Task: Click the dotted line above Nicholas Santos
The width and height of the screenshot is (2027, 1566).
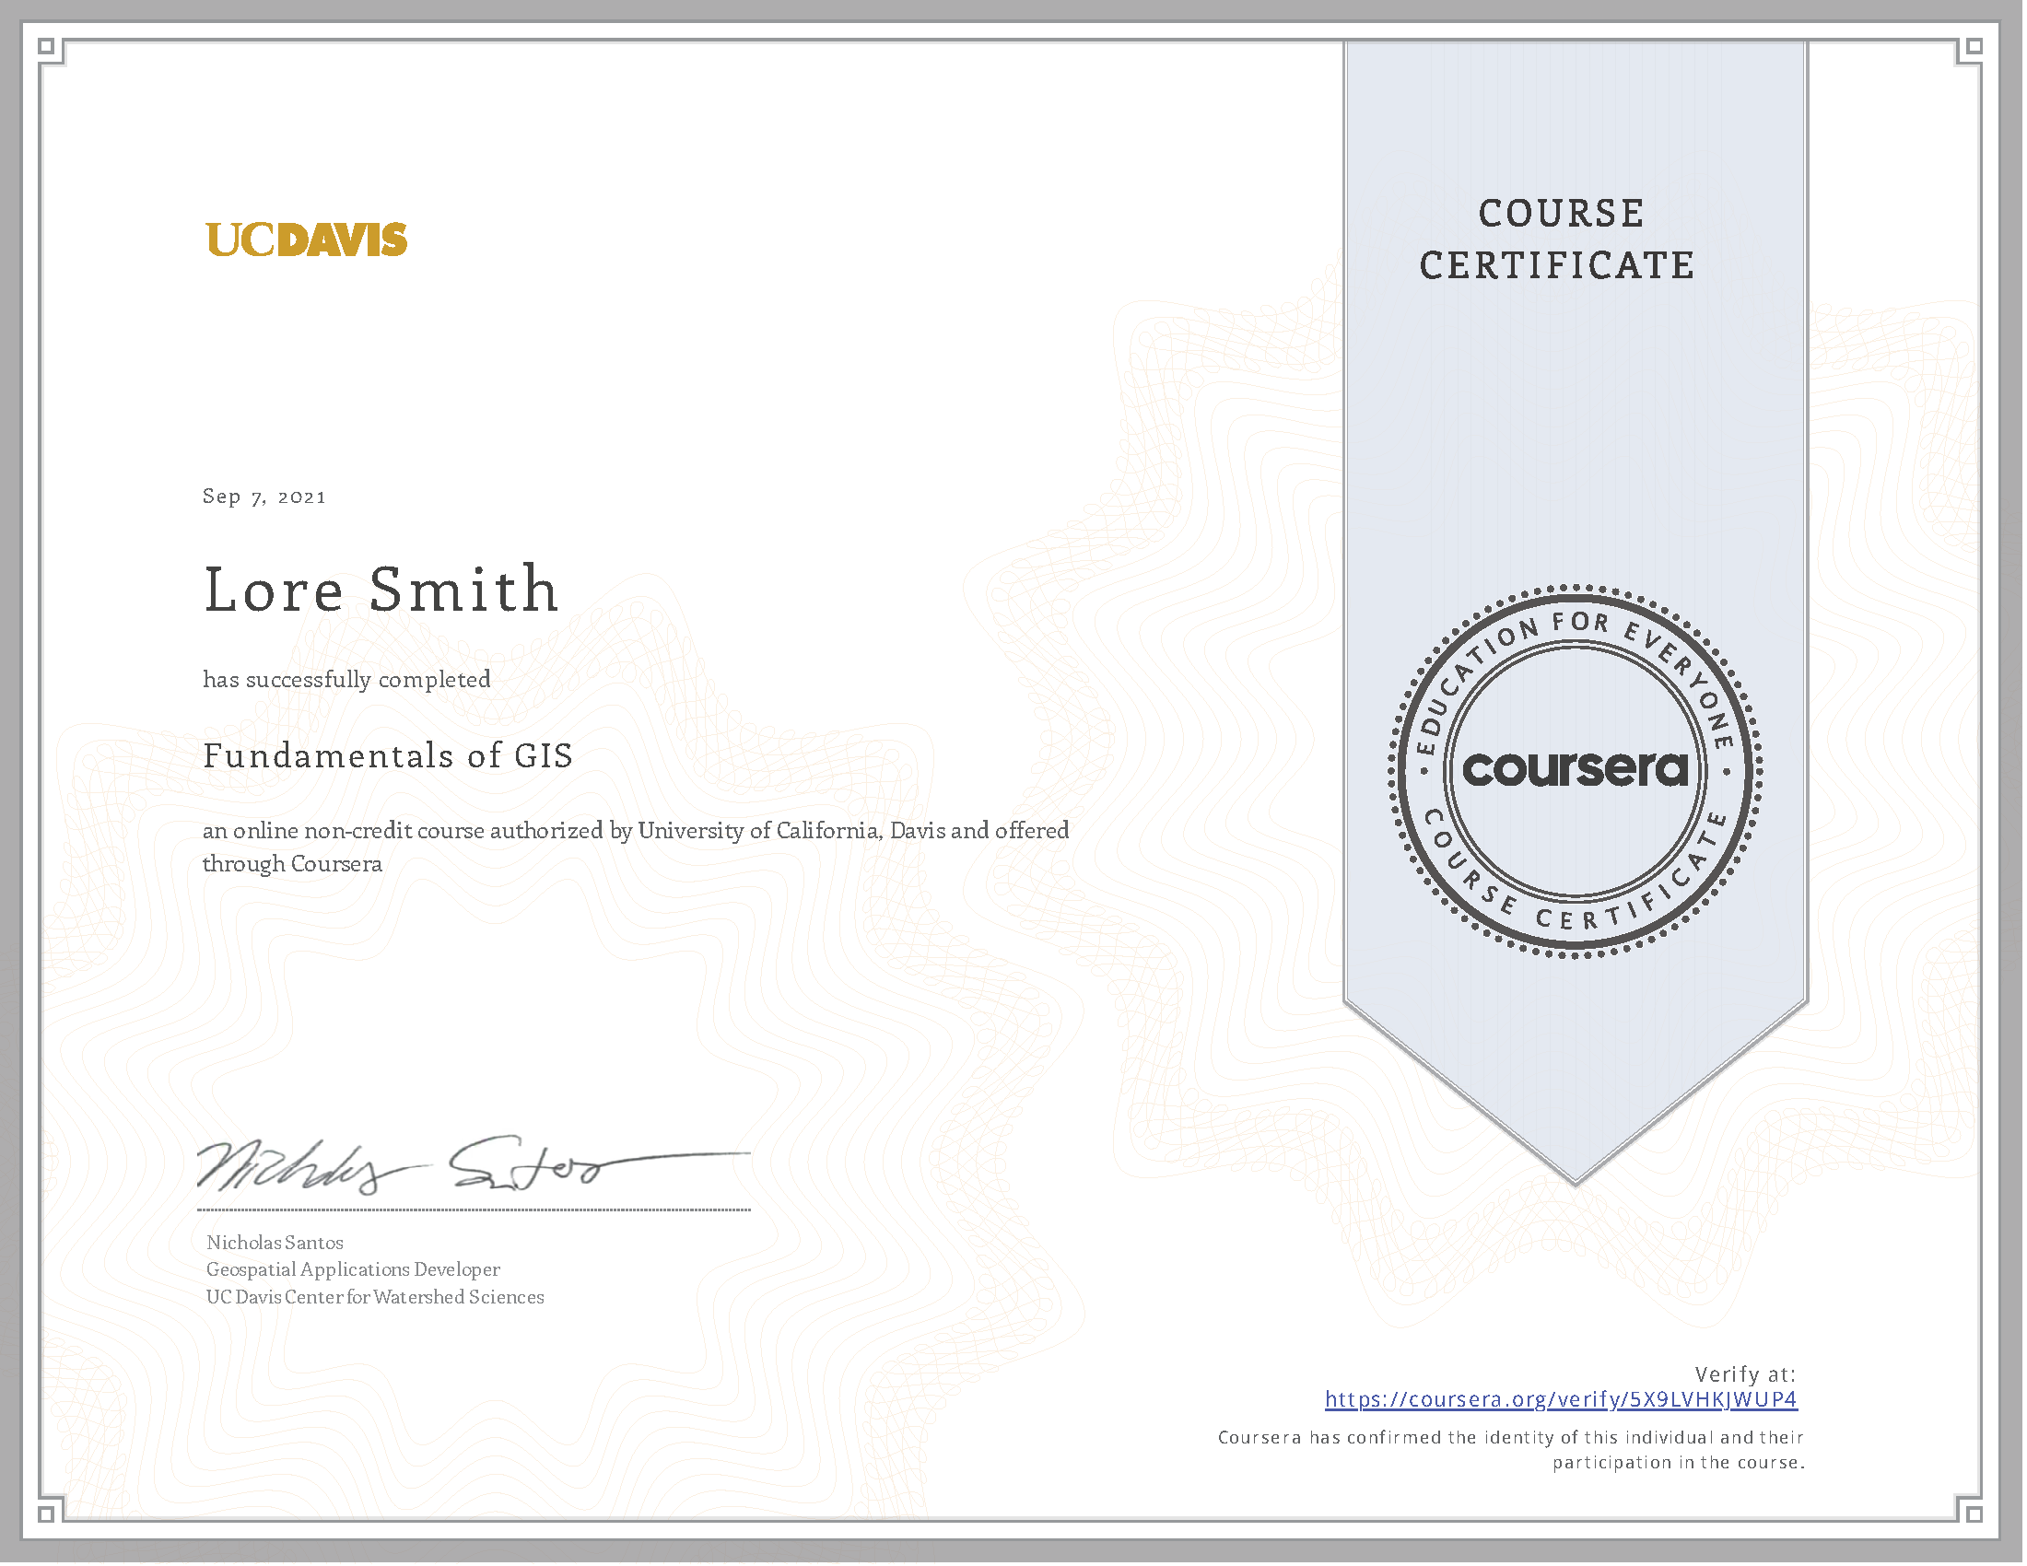Action: (x=472, y=1210)
